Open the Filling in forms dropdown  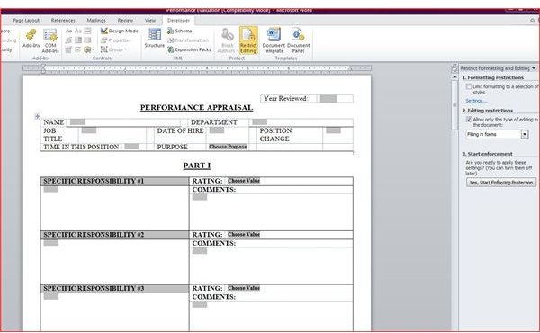tap(525, 134)
